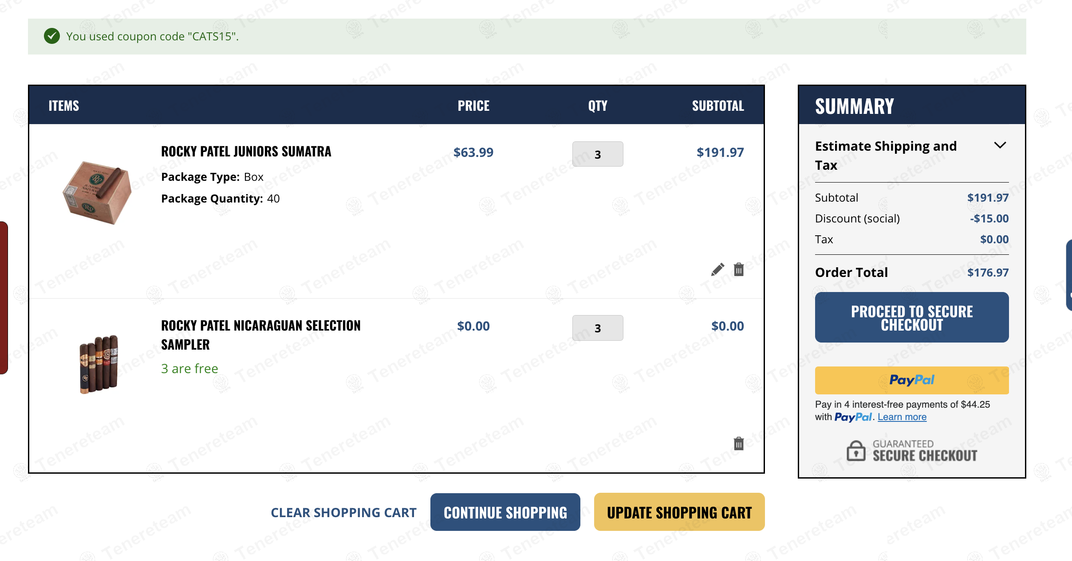This screenshot has width=1072, height=561.
Task: Click the Juniors Sumatra quantity field
Action: pyautogui.click(x=597, y=154)
